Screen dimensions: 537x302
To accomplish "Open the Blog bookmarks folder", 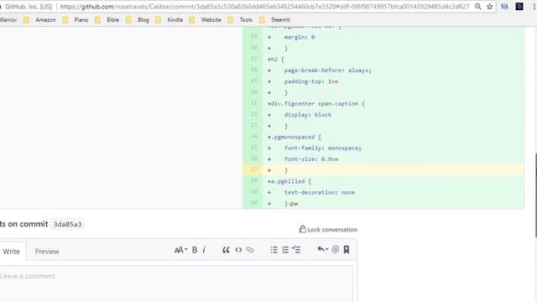I will (138, 20).
